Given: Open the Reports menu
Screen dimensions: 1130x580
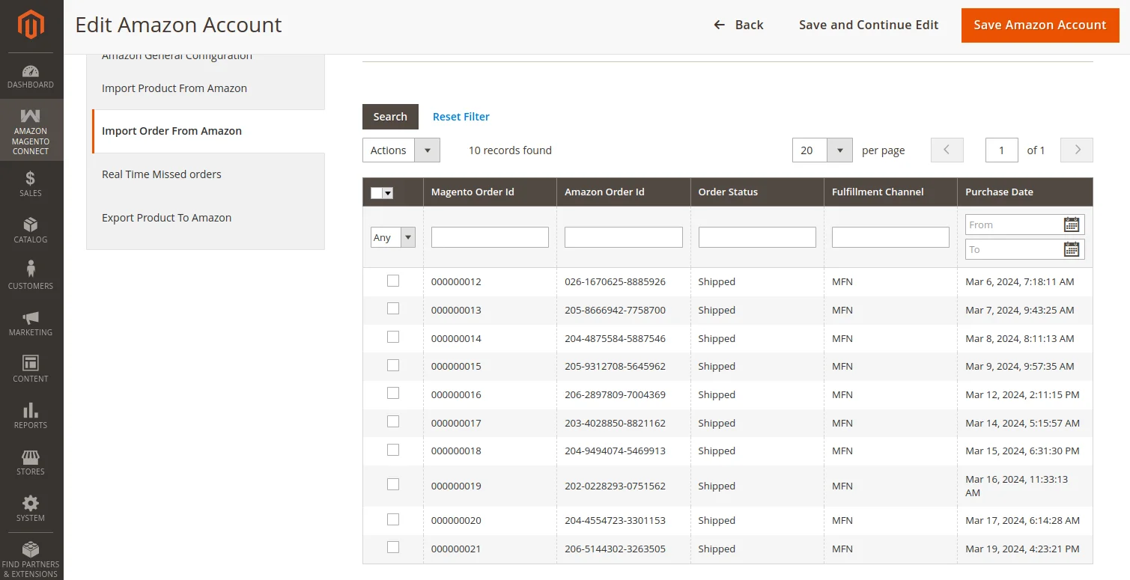Looking at the screenshot, I should coord(31,415).
